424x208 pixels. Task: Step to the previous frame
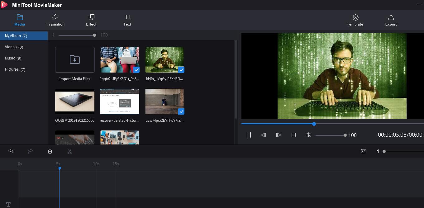[x=263, y=135]
